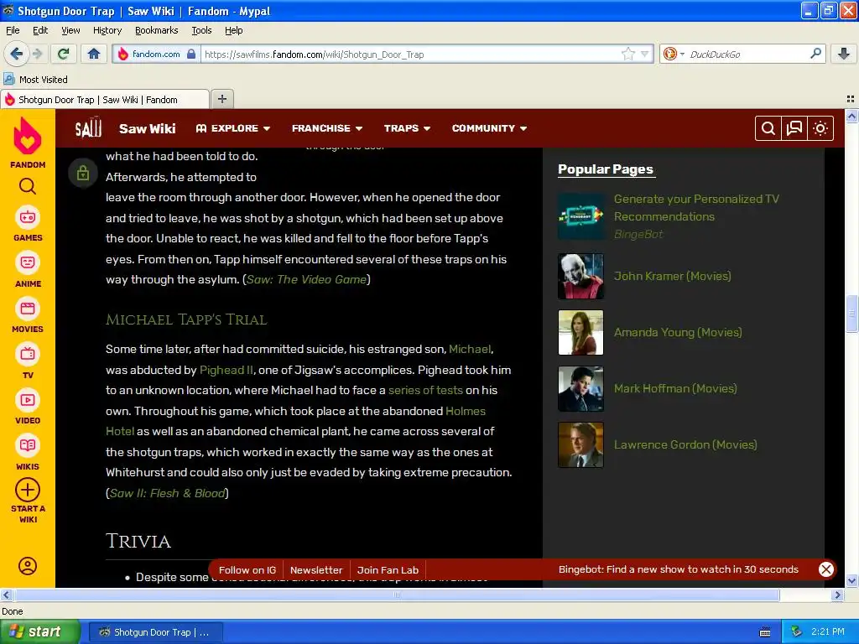Open wiki search in the header

tap(768, 128)
